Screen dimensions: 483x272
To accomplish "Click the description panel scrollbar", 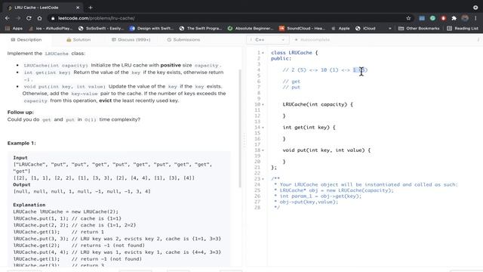I will (240, 128).
